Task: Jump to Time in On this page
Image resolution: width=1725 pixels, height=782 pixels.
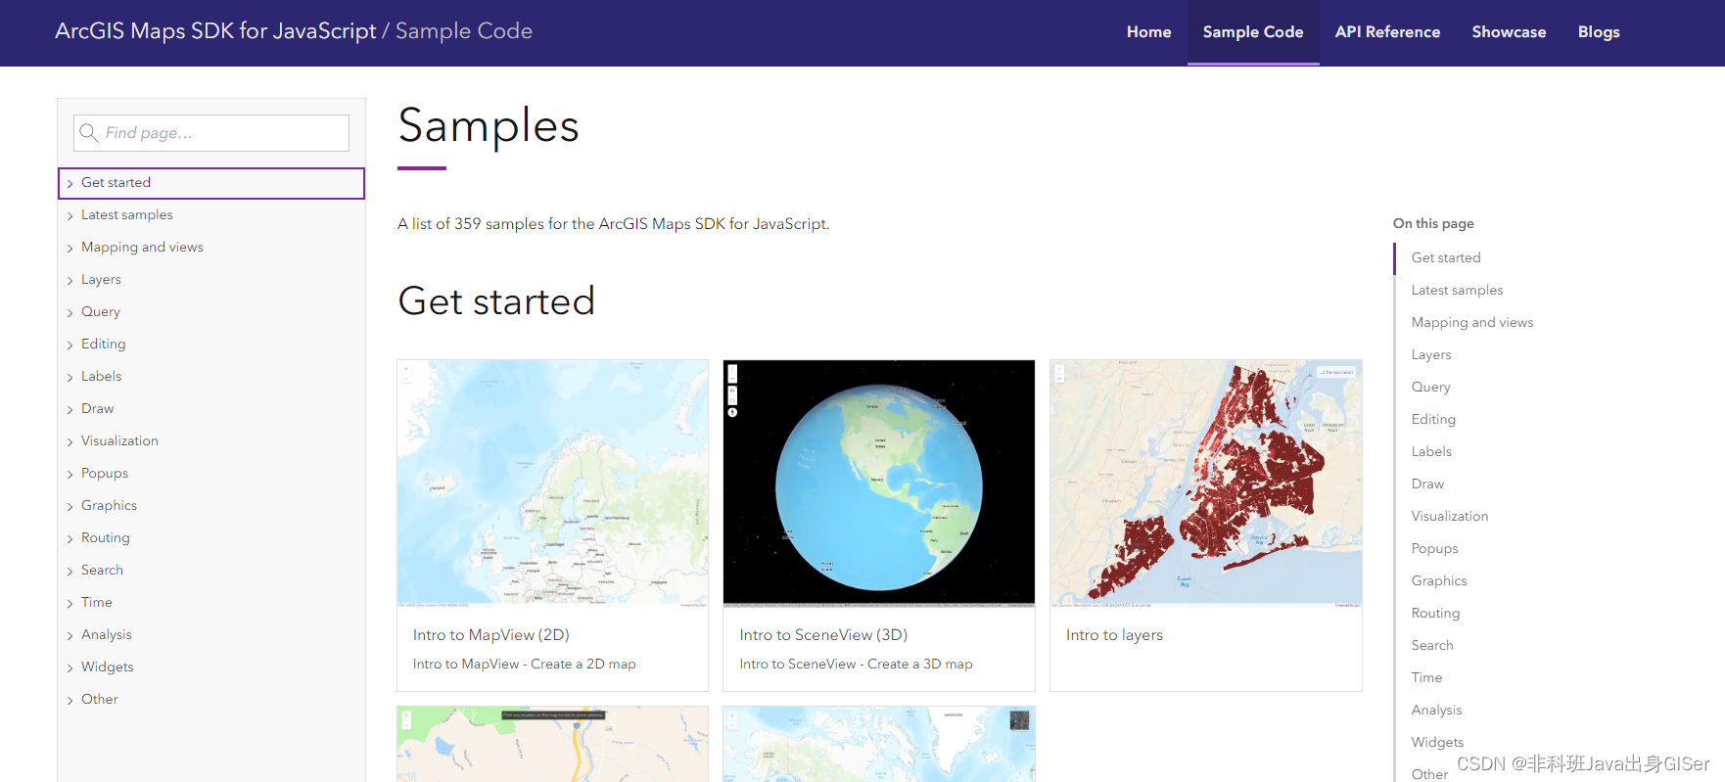Action: (x=1427, y=677)
